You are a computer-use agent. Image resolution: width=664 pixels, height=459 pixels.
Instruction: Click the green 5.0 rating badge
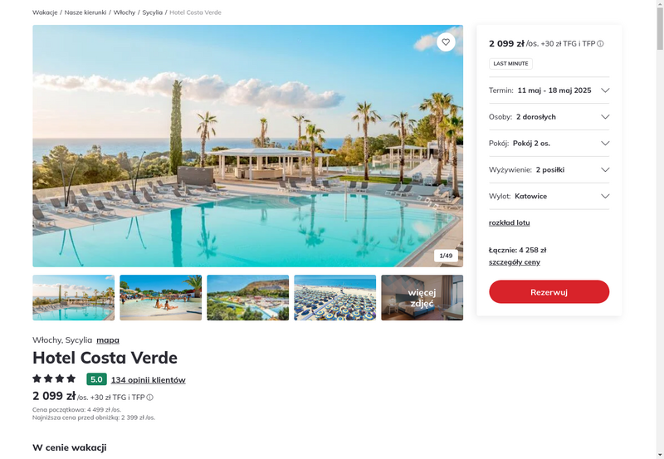[96, 379]
